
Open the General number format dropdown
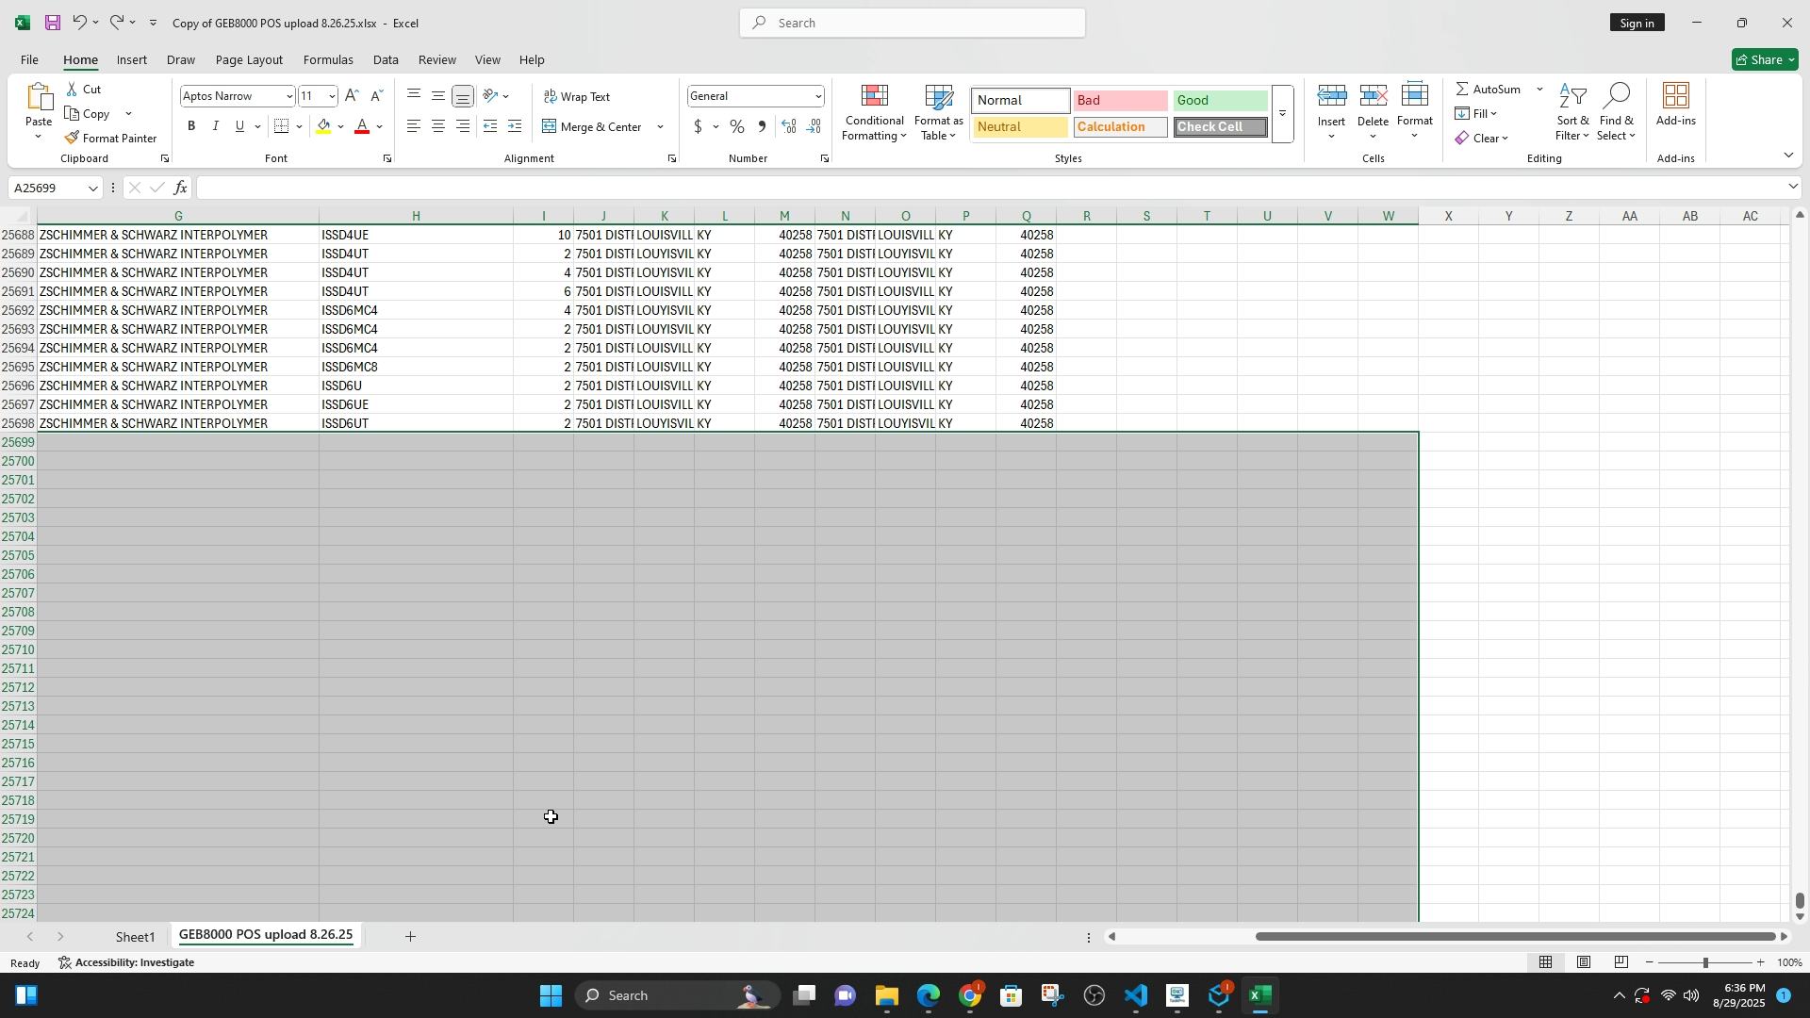(817, 96)
